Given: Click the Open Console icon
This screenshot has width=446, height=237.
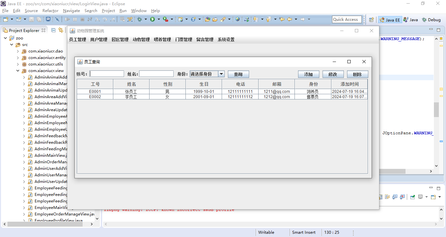Looking at the screenshot, I should pos(433,197).
